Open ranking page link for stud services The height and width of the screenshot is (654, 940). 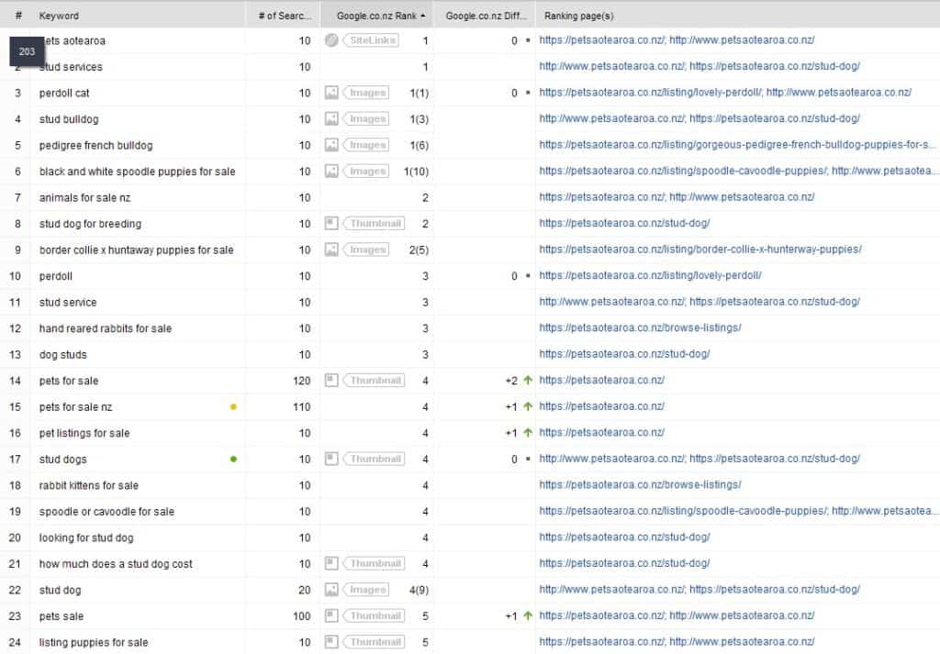pyautogui.click(x=699, y=66)
